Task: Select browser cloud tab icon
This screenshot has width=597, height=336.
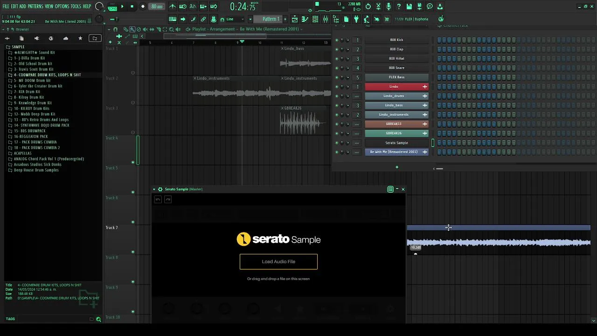Action: (x=66, y=38)
